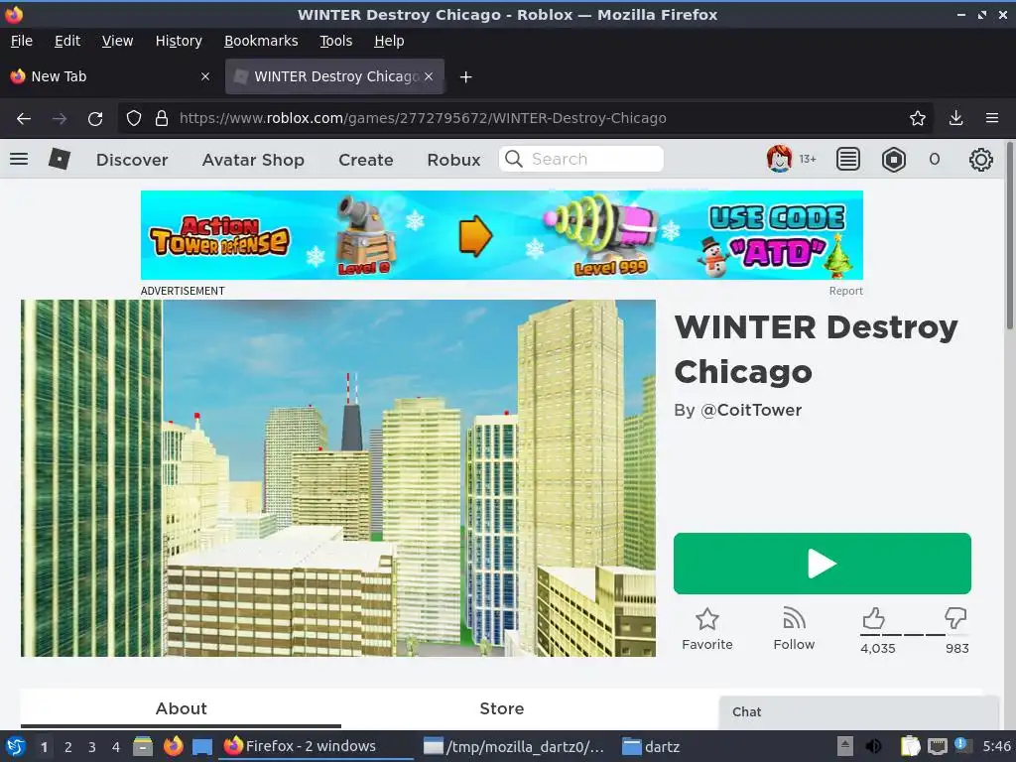The image size is (1016, 762).
Task: Reload the page in Firefox
Action: (95, 119)
